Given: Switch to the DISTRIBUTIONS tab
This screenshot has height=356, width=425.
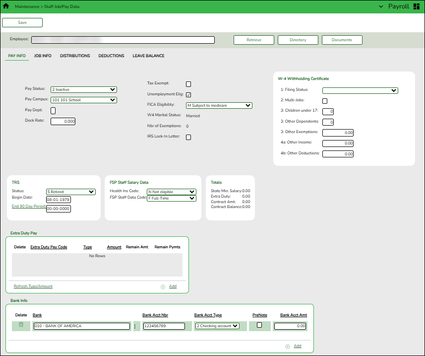Looking at the screenshot, I should [75, 56].
